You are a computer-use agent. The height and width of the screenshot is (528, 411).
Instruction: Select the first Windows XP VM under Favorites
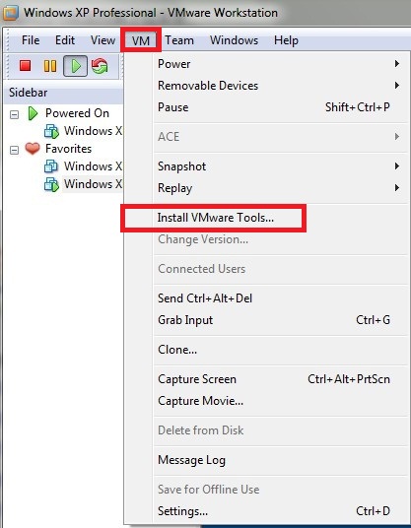[x=83, y=166]
